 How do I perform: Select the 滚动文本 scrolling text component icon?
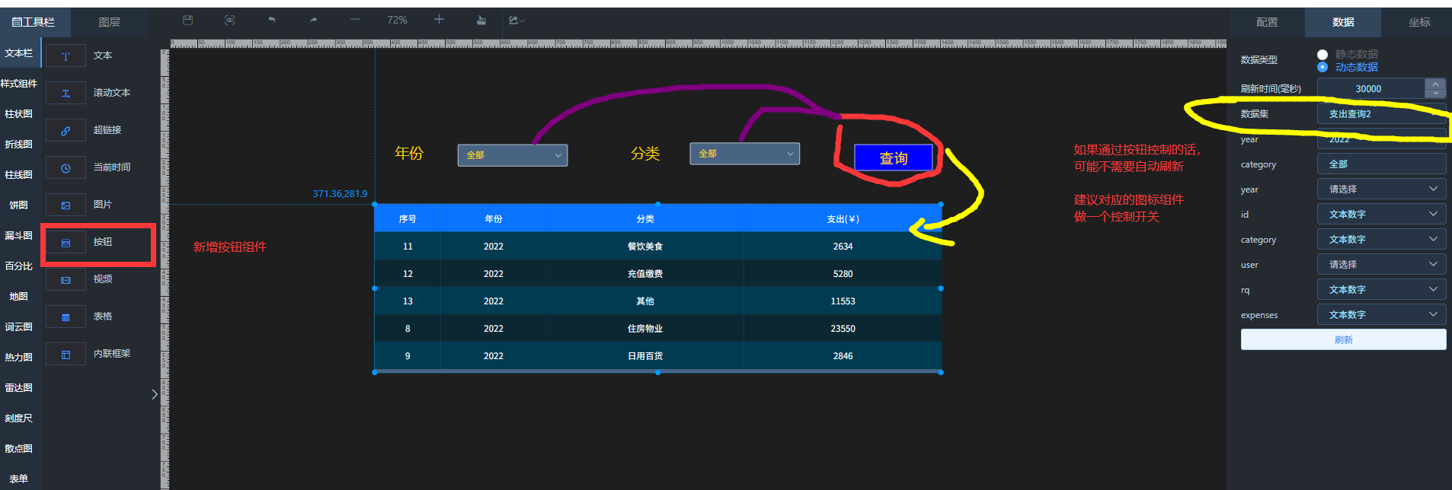pos(66,93)
